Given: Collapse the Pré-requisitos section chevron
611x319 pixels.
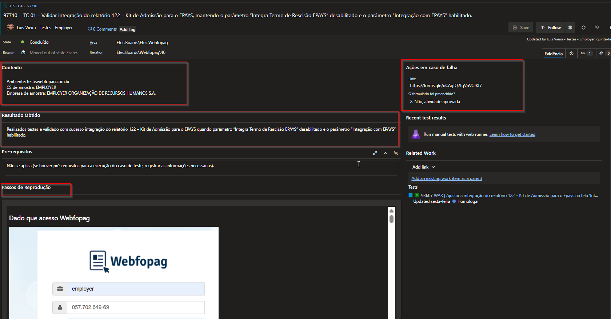Looking at the screenshot, I should [x=386, y=153].
